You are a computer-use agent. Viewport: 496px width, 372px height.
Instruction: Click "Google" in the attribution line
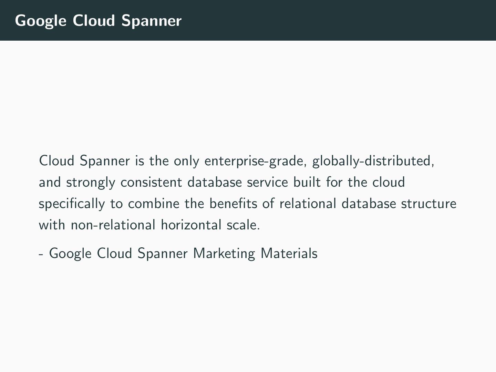click(x=71, y=253)
